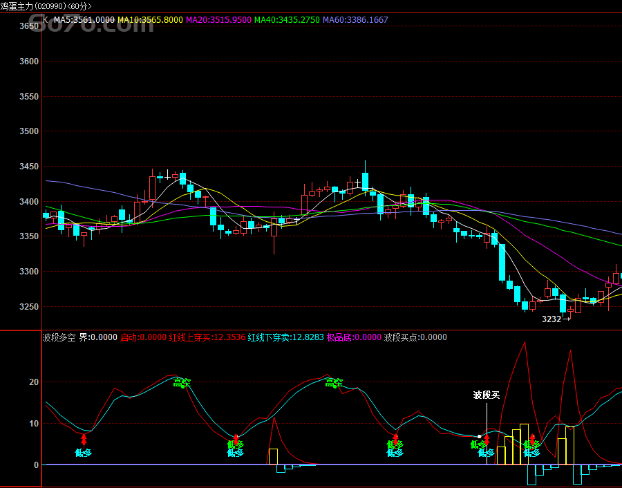The image size is (622, 488).
Task: Click the 界:0.0000 indicator value
Action: coord(98,337)
